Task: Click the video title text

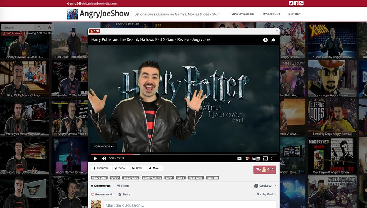Action: point(151,39)
